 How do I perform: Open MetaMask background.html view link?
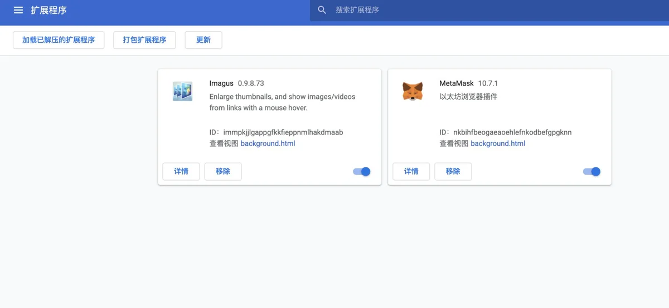498,143
